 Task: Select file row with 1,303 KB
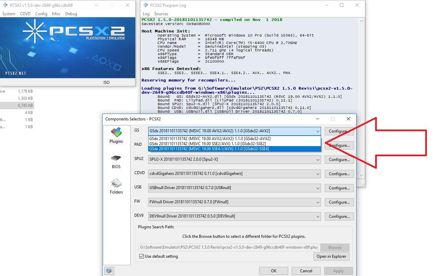point(17,98)
